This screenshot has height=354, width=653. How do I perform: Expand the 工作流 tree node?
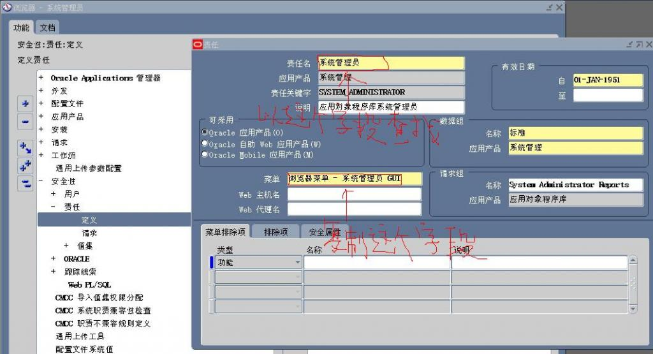click(41, 155)
